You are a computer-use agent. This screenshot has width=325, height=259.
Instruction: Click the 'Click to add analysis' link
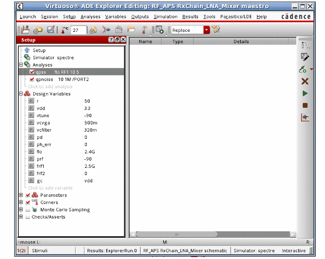[x=50, y=87]
